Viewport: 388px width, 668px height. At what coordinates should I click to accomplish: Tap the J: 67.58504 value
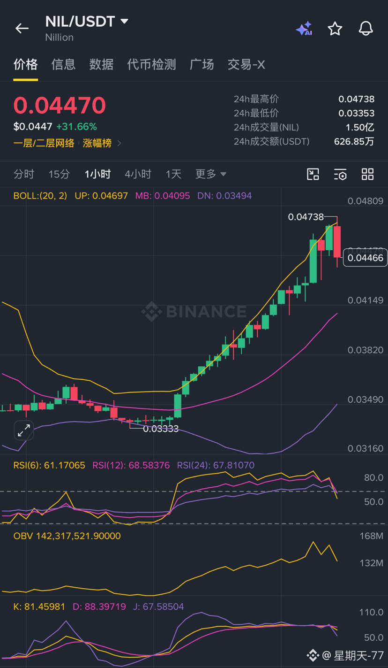[158, 607]
